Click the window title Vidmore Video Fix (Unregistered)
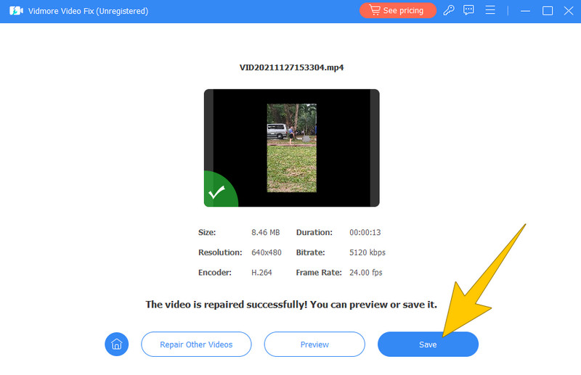Image resolution: width=581 pixels, height=375 pixels. click(88, 11)
